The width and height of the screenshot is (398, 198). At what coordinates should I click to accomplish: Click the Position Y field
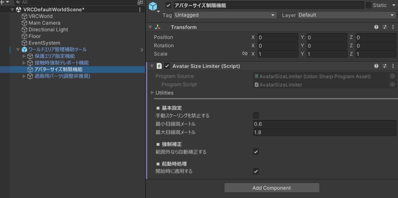pyautogui.click(x=326, y=38)
